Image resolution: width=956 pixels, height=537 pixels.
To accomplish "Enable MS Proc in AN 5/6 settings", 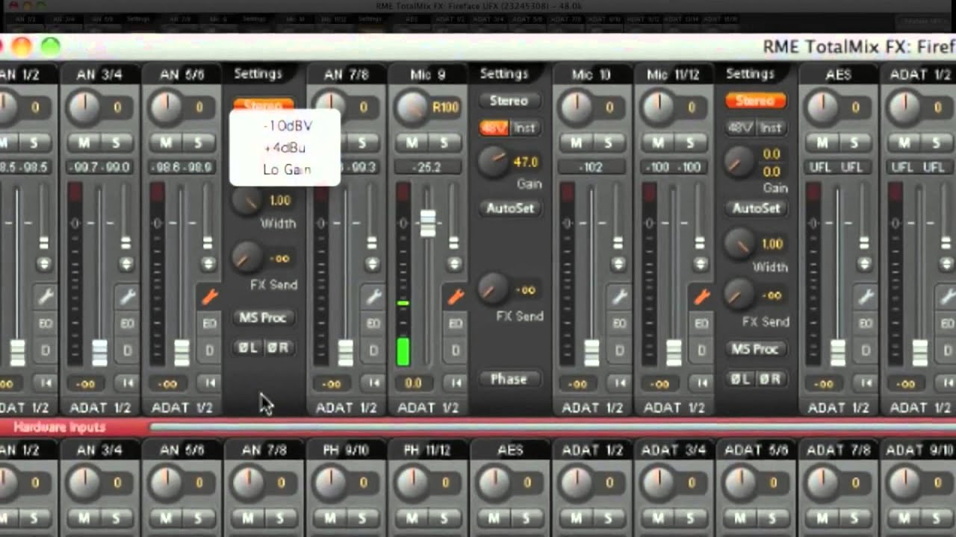I will click(262, 318).
